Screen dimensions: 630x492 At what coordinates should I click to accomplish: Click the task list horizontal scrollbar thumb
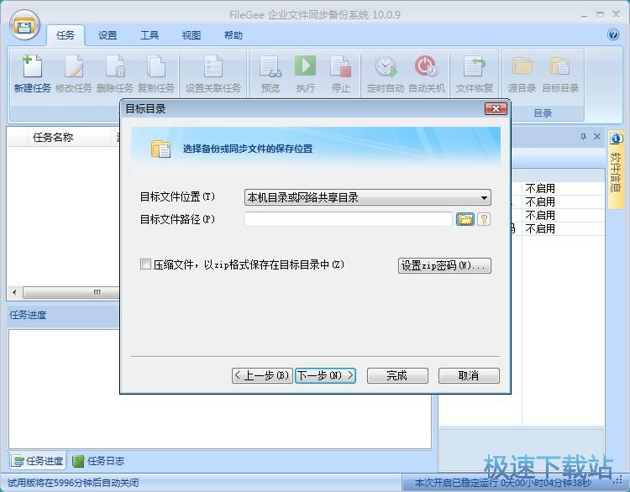pos(71,292)
